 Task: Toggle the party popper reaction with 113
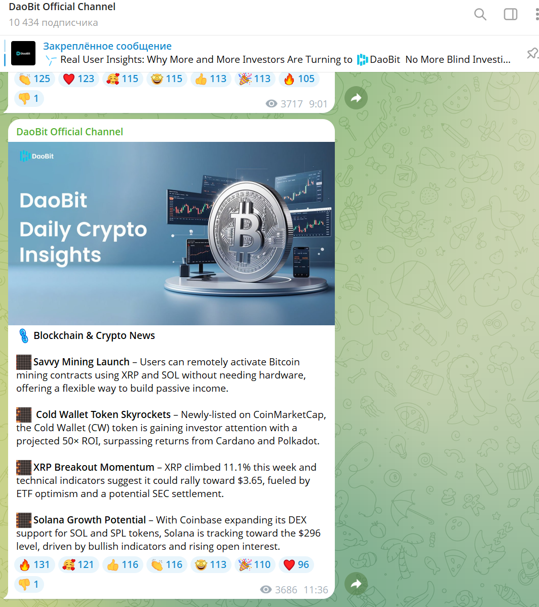(255, 79)
